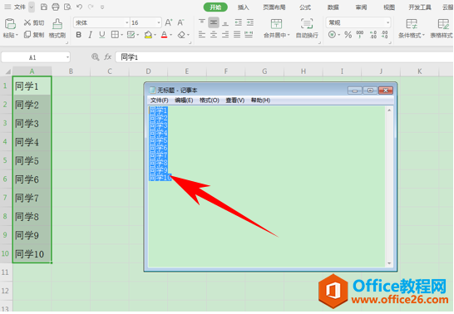
Task: Toggle Italic formatting
Action: [x=91, y=35]
